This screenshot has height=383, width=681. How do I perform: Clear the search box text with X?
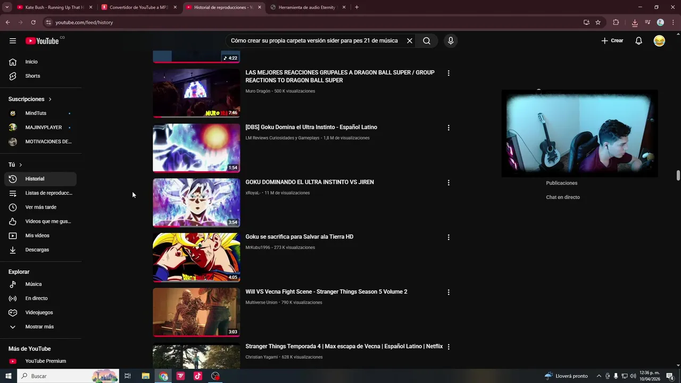click(410, 41)
